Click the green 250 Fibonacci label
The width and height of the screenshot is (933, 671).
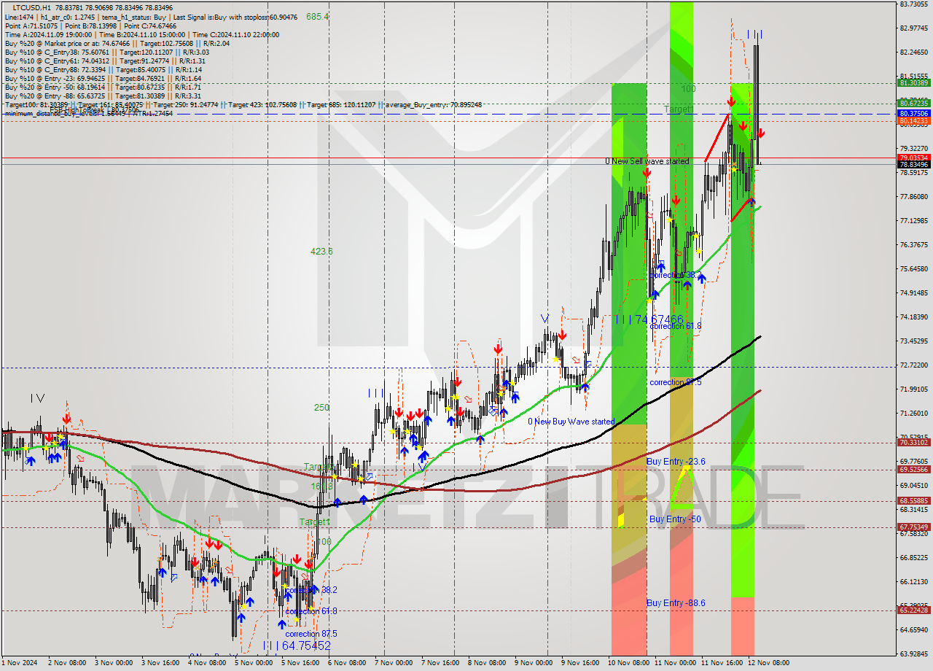(321, 408)
